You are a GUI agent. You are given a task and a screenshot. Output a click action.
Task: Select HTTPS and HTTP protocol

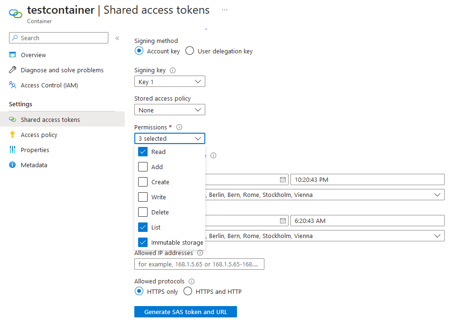pyautogui.click(x=188, y=291)
